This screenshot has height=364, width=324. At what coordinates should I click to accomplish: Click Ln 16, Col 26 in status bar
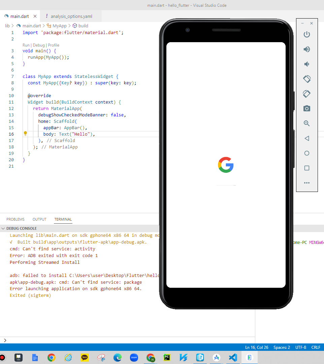[x=257, y=347]
